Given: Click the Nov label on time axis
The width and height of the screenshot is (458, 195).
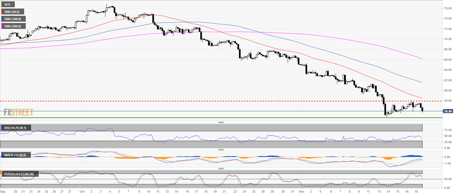Looking at the screenshot, I should point(302,192).
